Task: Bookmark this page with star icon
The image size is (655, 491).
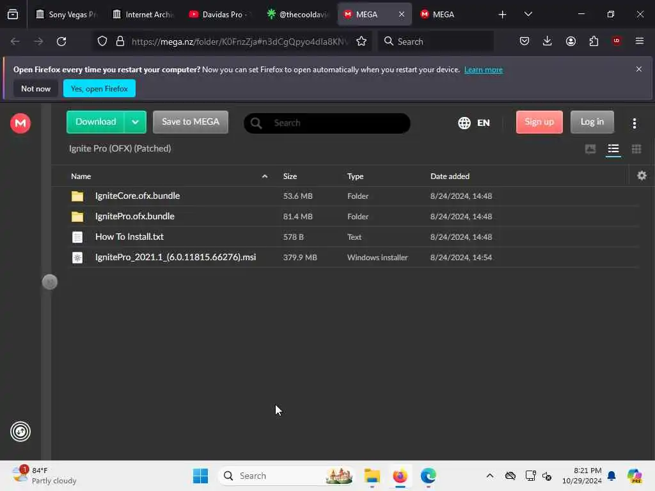Action: (x=361, y=42)
